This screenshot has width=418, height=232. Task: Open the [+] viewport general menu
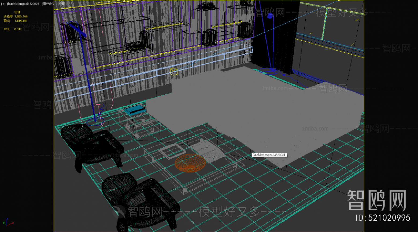3,4
